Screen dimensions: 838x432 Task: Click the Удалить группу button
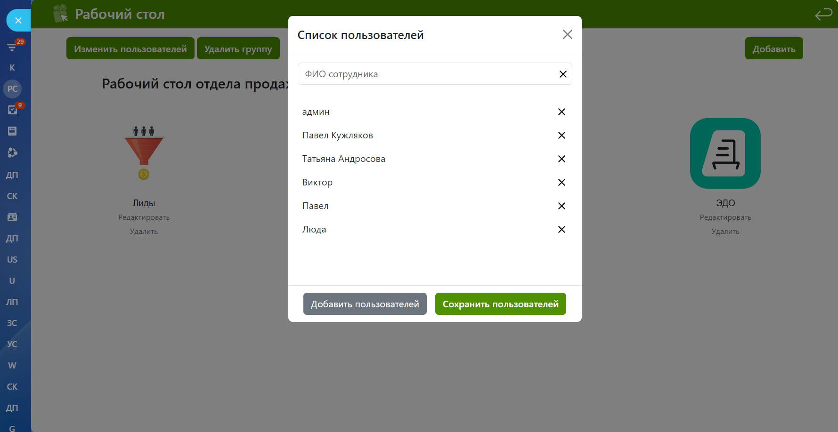(x=238, y=48)
